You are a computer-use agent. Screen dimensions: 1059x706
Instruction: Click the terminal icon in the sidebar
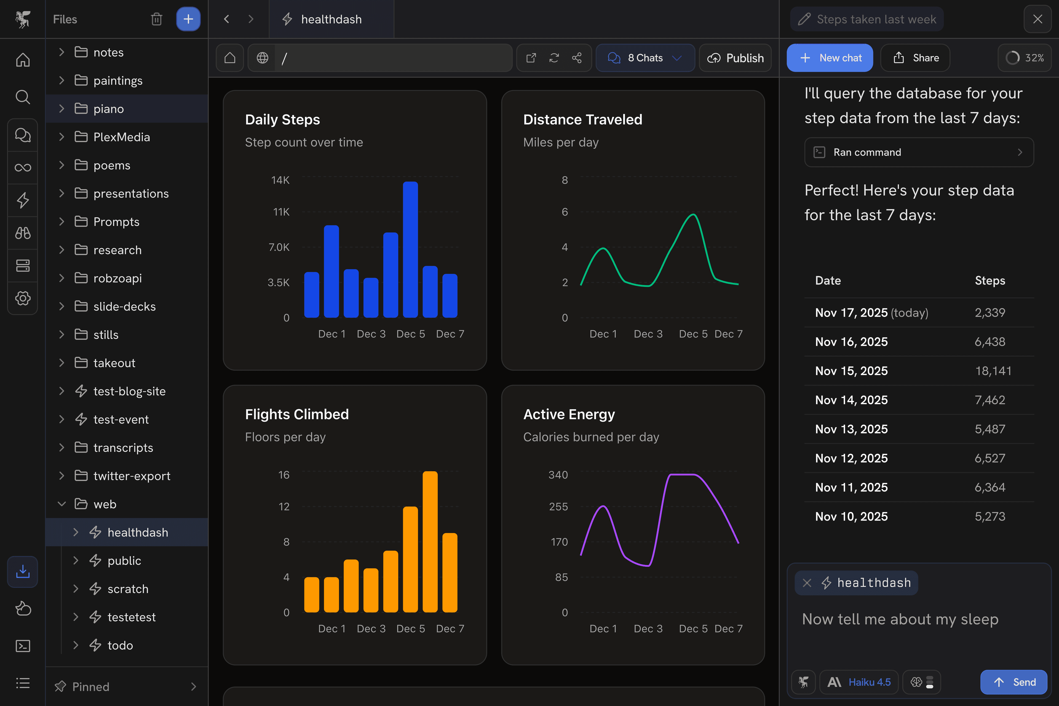(x=23, y=646)
